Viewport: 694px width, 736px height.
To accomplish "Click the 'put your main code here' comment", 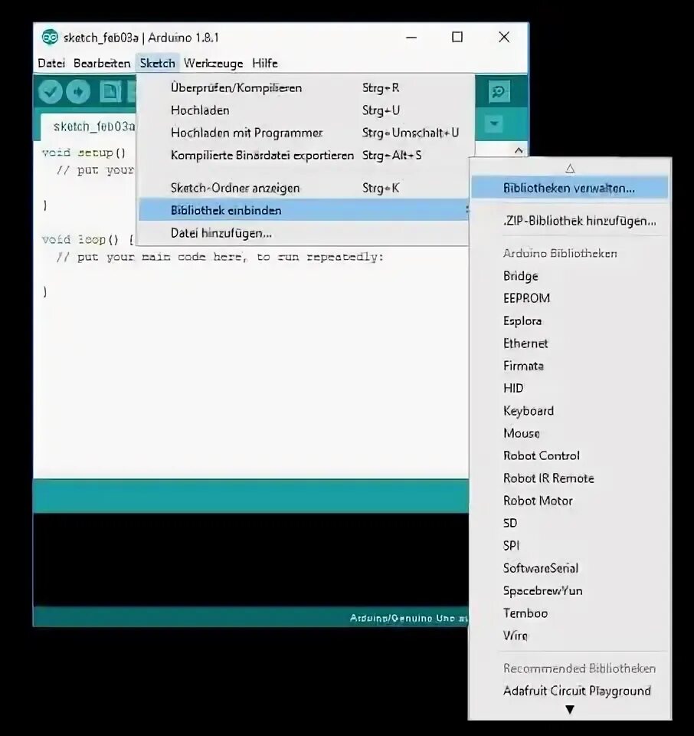I will pyautogui.click(x=219, y=257).
